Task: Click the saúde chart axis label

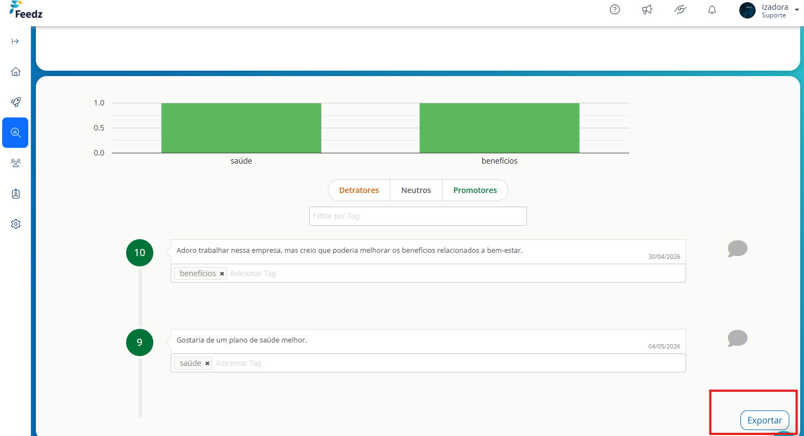Action: click(x=241, y=161)
